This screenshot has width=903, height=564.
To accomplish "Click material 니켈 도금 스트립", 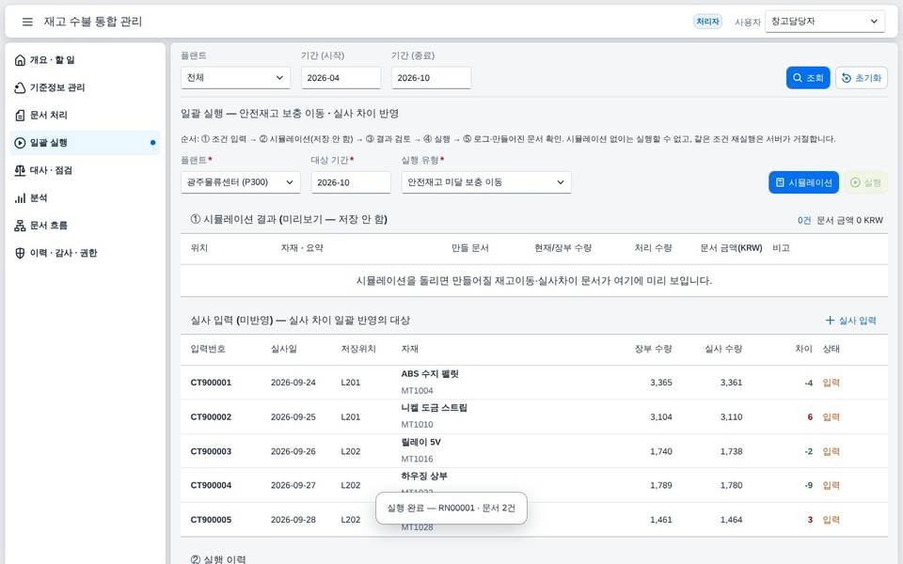I will (434, 407).
